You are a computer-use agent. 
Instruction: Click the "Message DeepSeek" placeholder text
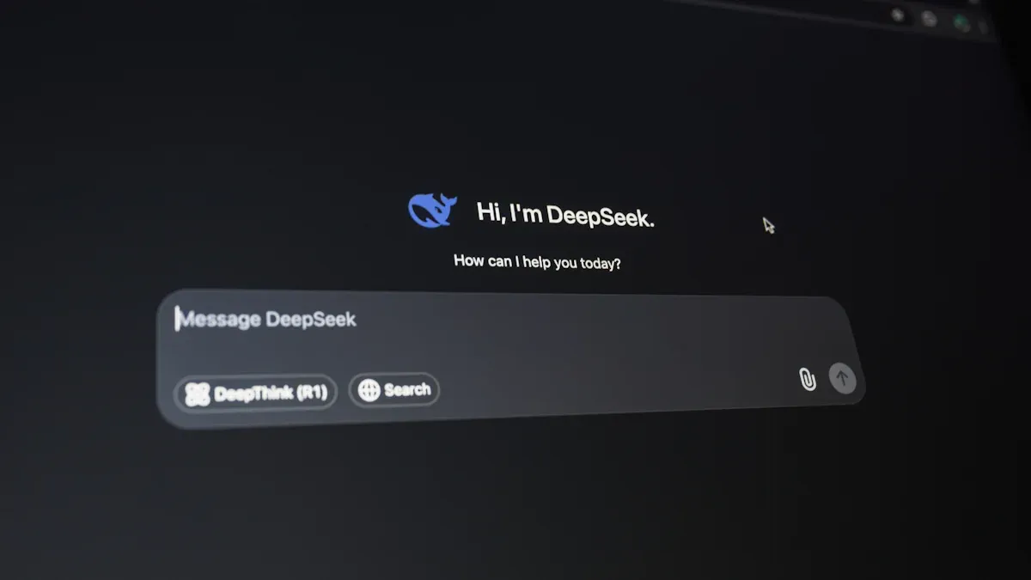coord(266,320)
